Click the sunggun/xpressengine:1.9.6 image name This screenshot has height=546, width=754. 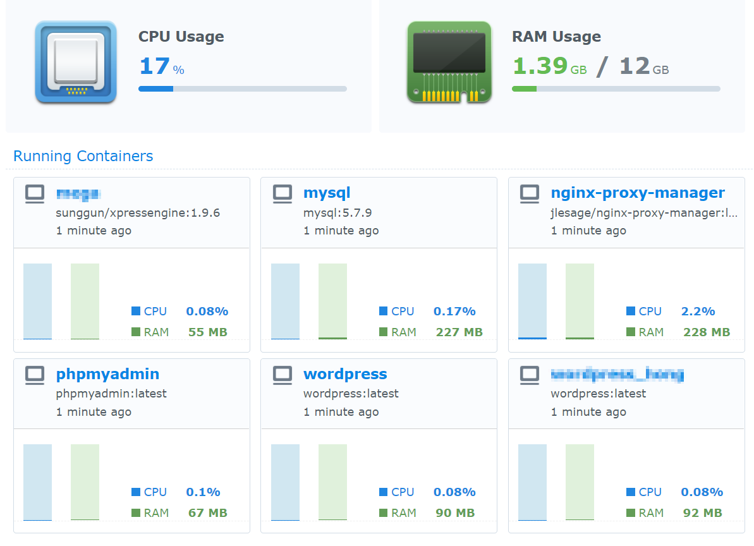click(138, 213)
